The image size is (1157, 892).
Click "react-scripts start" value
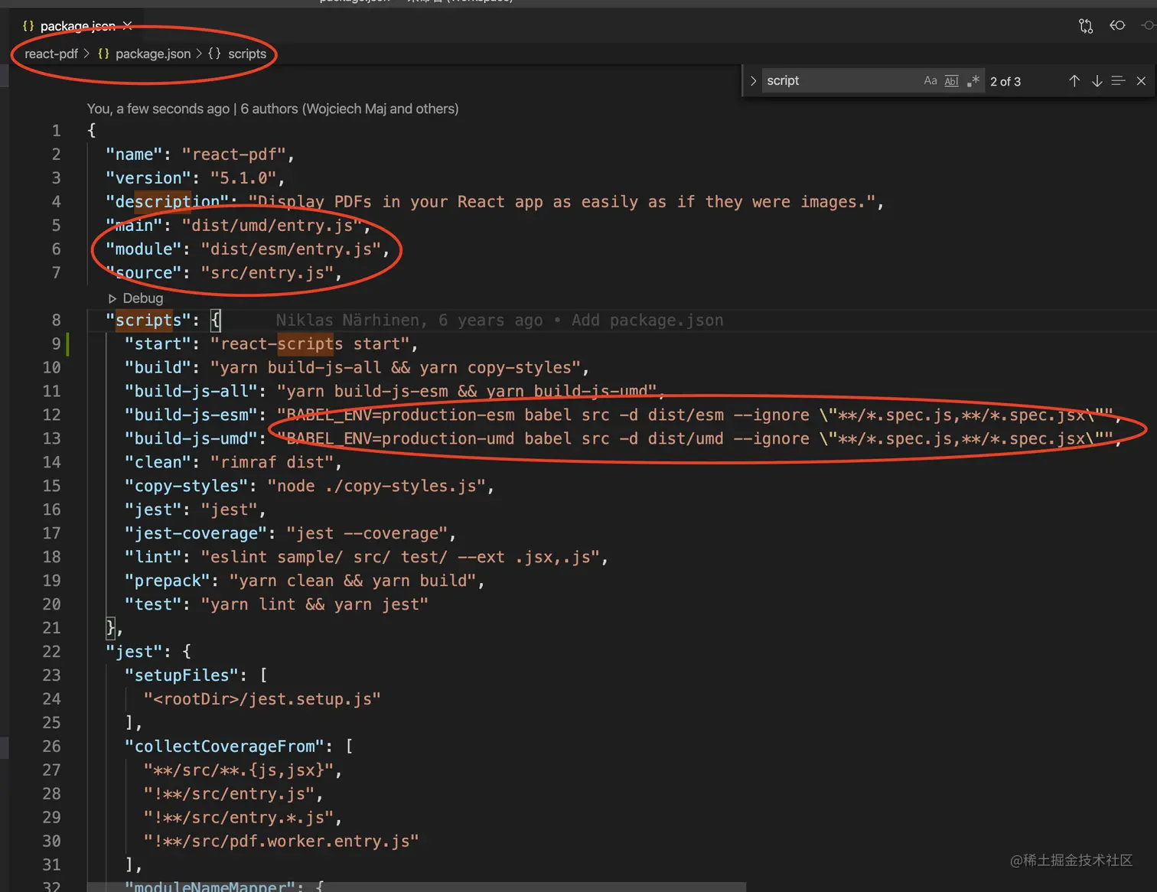click(309, 344)
